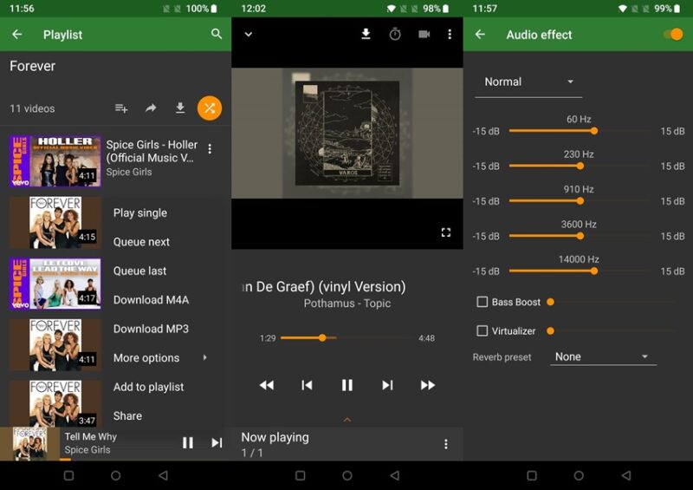Viewport: 693px width, 490px height.
Task: Go back from Audio effect screen
Action: pos(480,34)
